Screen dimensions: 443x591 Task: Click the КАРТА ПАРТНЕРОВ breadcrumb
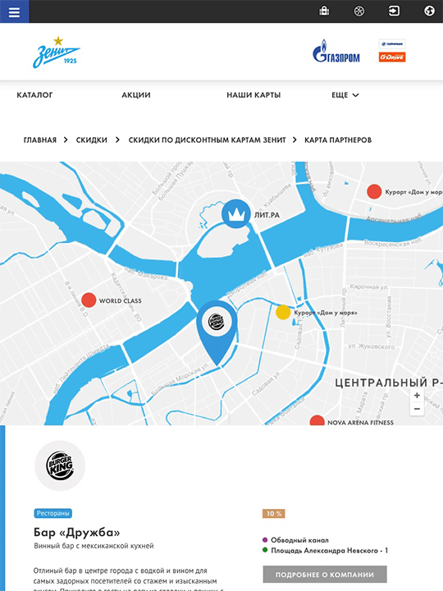tap(338, 140)
